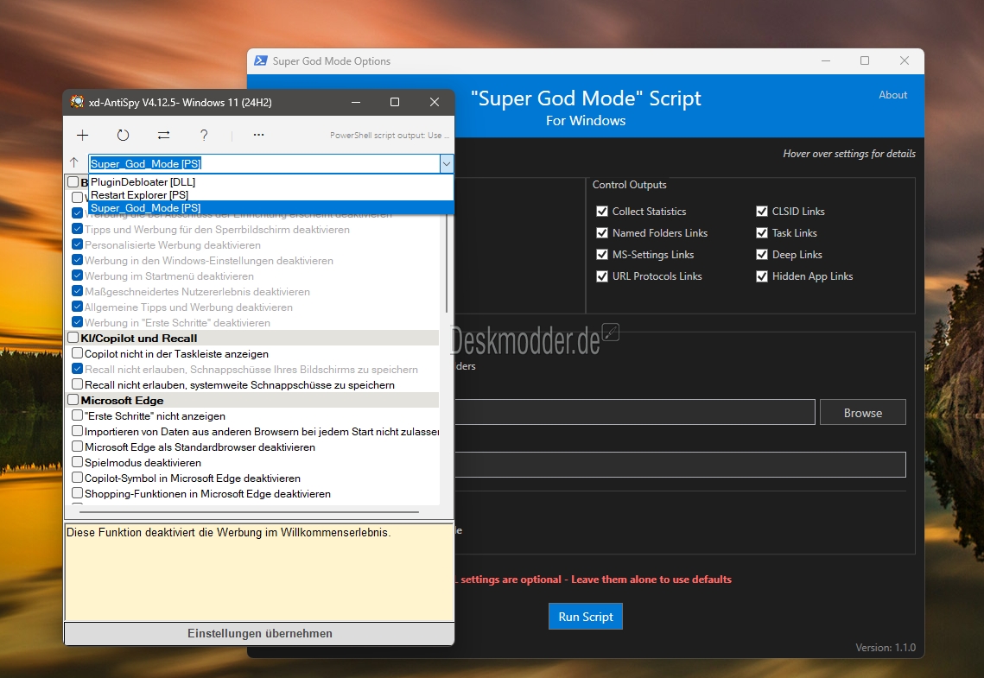Click the red "settings are optional" notice text
The height and width of the screenshot is (678, 984).
594,580
